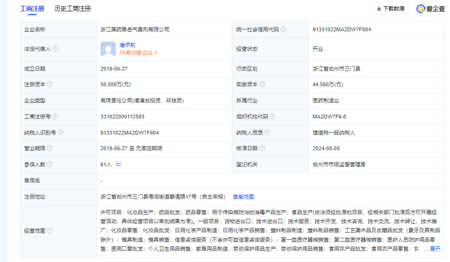Open help icon beside 组织机构代码
This screenshot has width=450, height=262.
click(273, 117)
